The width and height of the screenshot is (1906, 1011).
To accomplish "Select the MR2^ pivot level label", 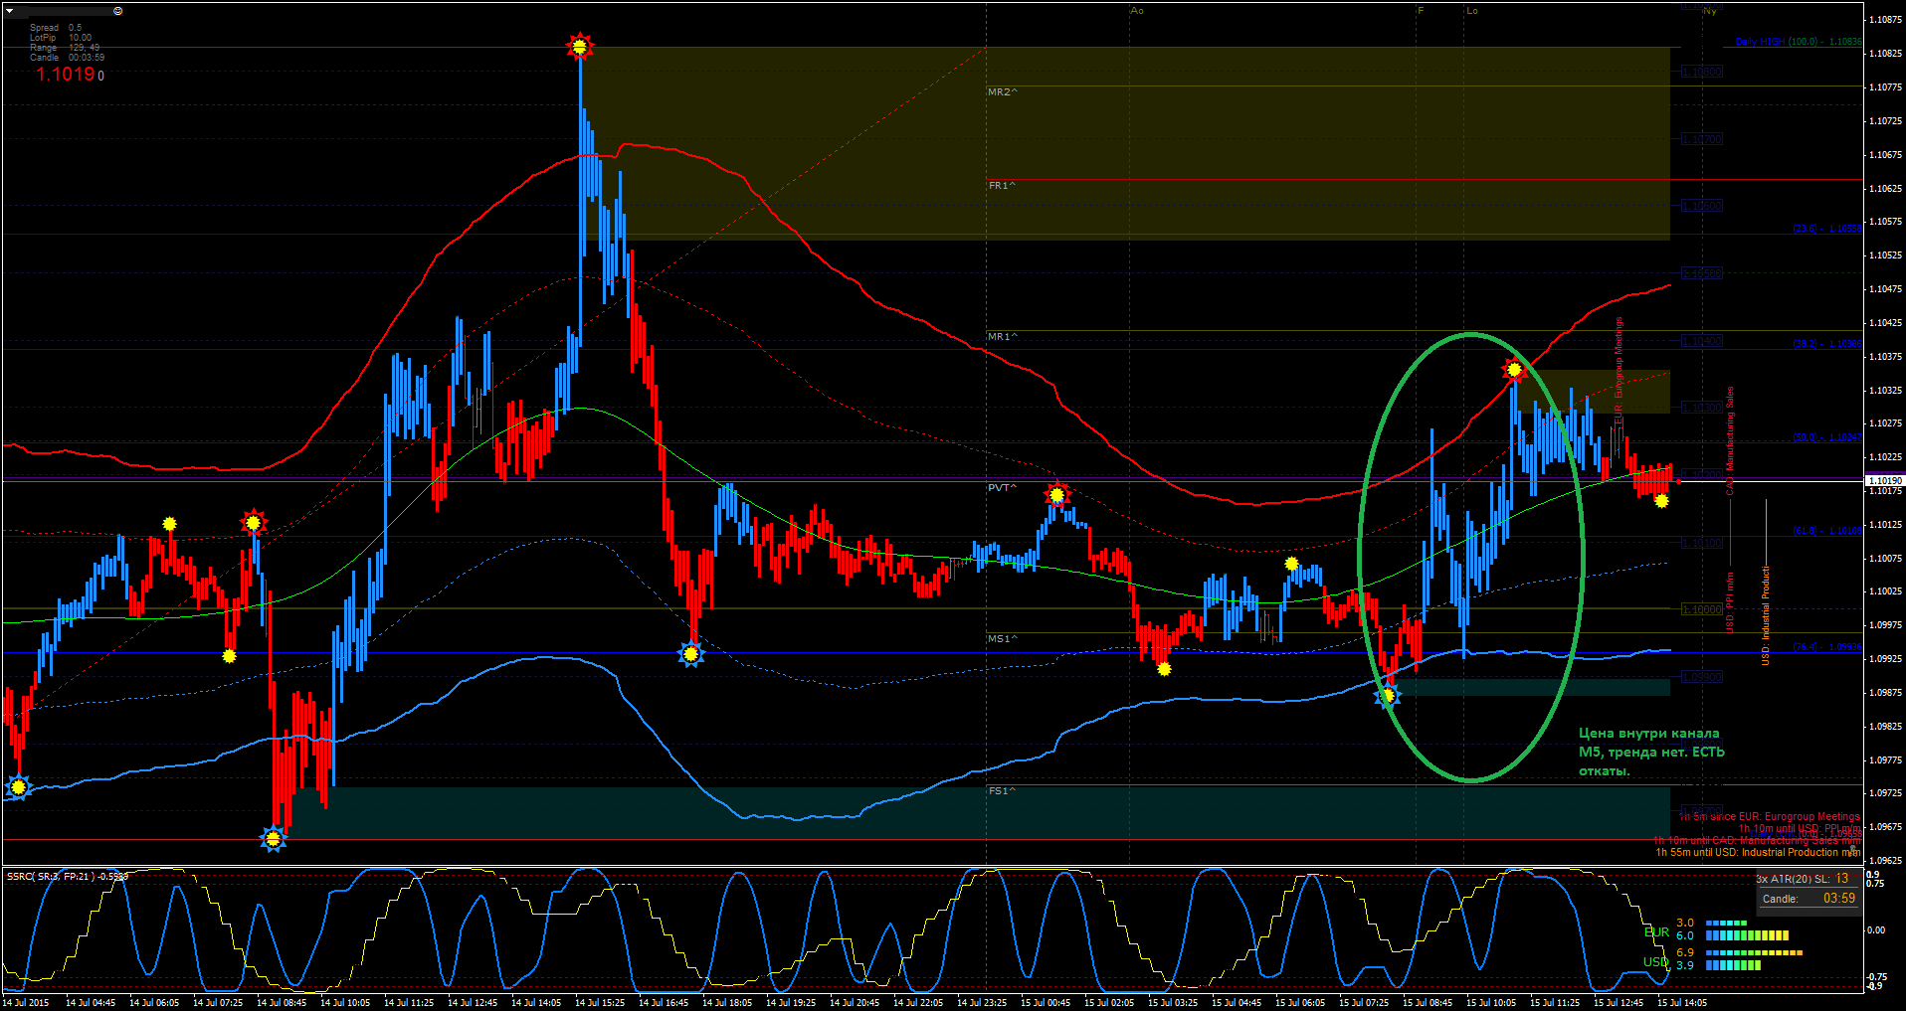I will pos(1002,91).
